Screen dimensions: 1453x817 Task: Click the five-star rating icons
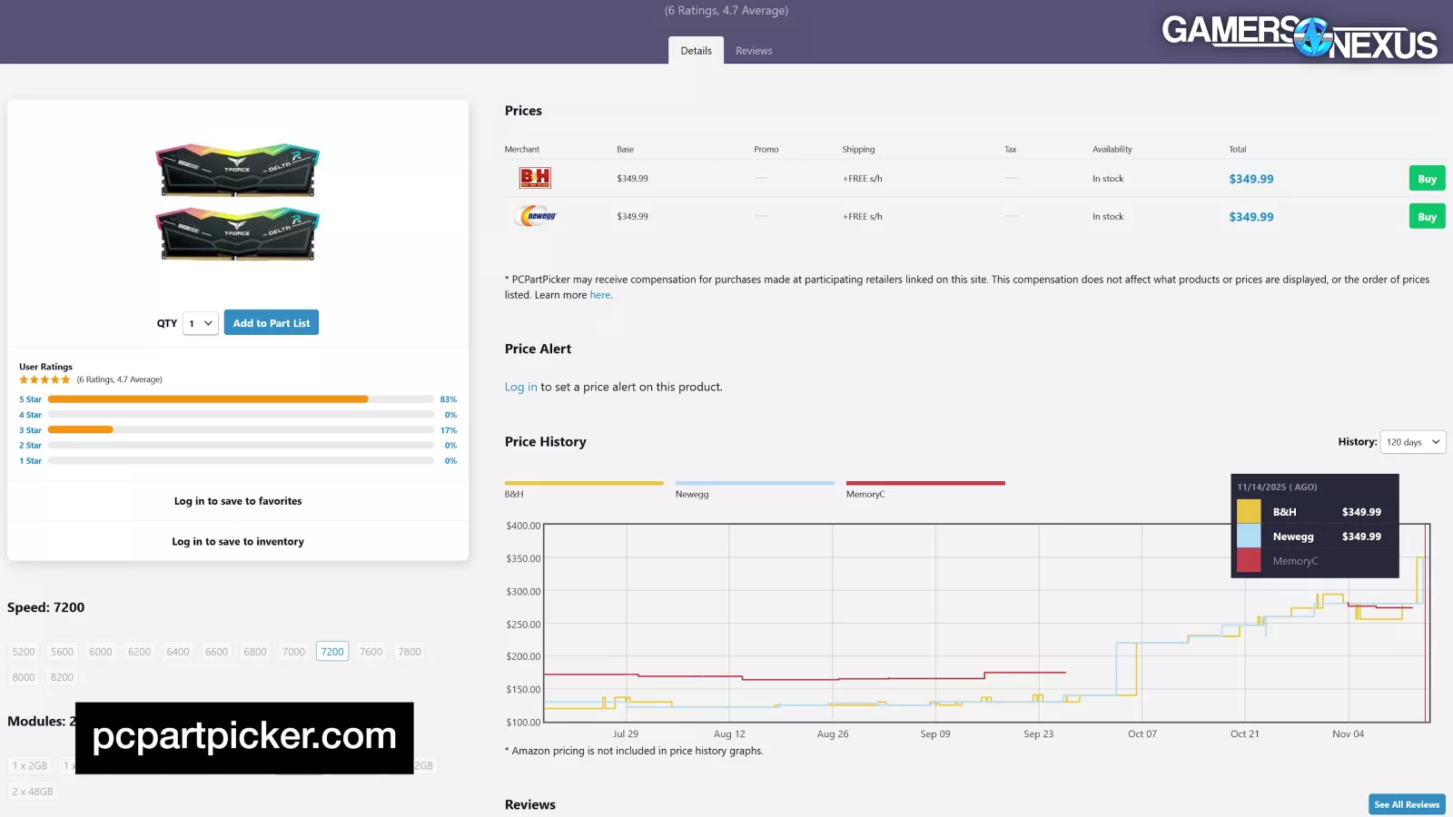click(44, 379)
